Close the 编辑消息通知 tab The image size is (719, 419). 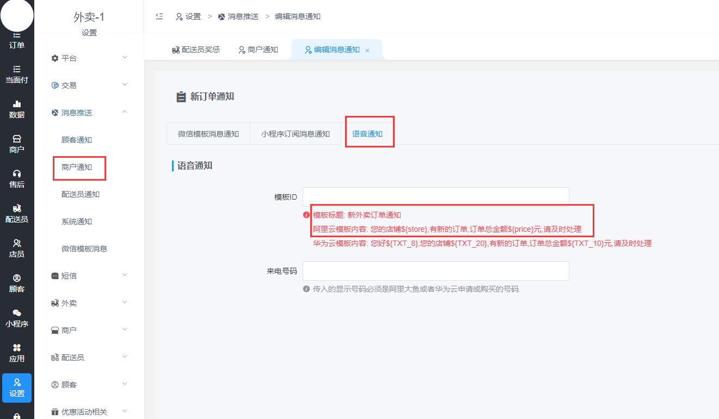tap(367, 50)
